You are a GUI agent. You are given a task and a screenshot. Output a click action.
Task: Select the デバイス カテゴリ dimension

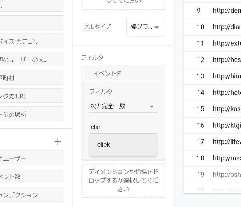tap(31, 41)
